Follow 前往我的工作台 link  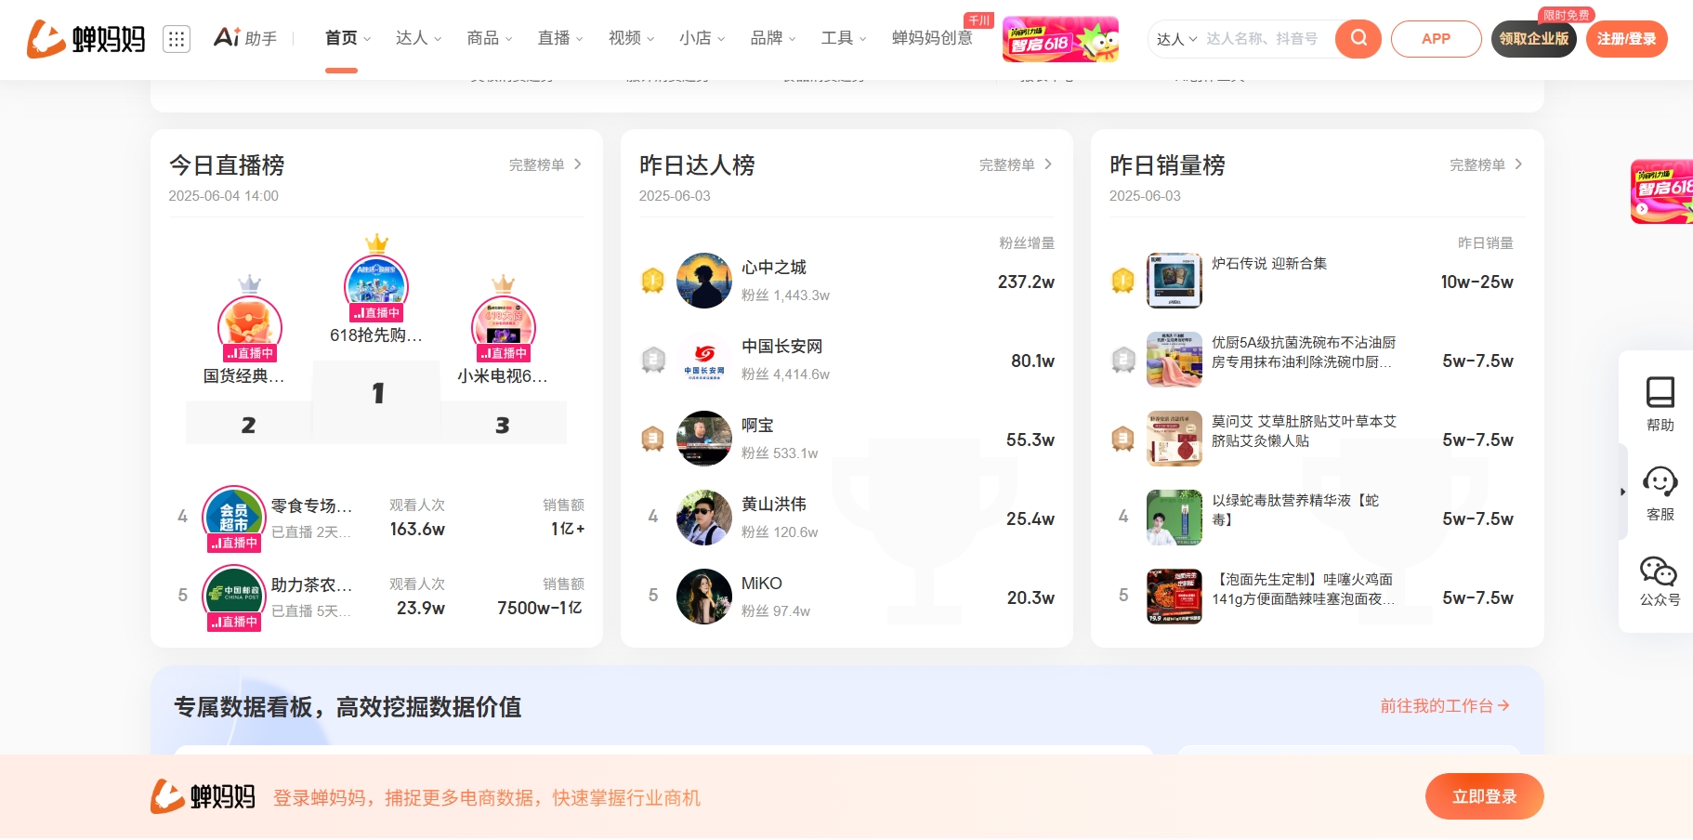(1444, 706)
